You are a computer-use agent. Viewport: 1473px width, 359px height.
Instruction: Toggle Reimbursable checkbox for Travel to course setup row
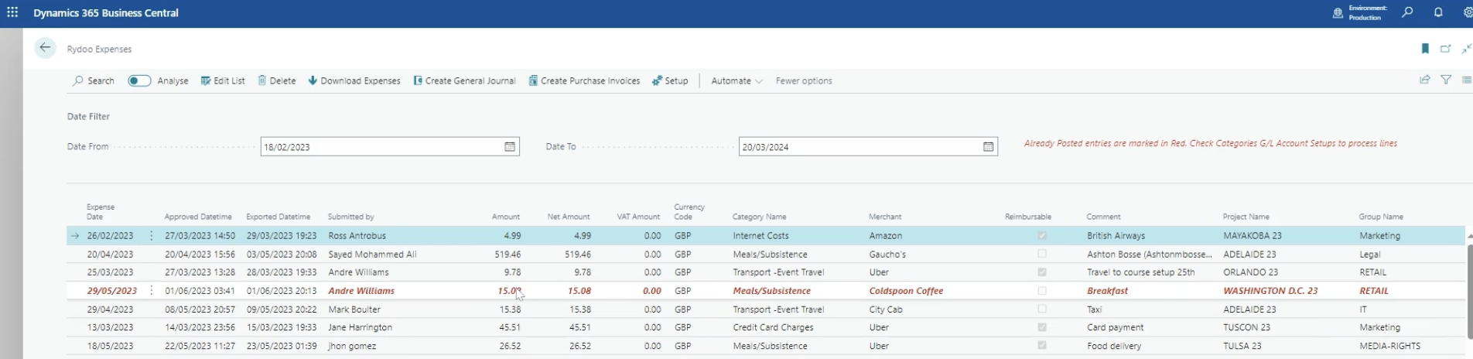pyautogui.click(x=1042, y=272)
